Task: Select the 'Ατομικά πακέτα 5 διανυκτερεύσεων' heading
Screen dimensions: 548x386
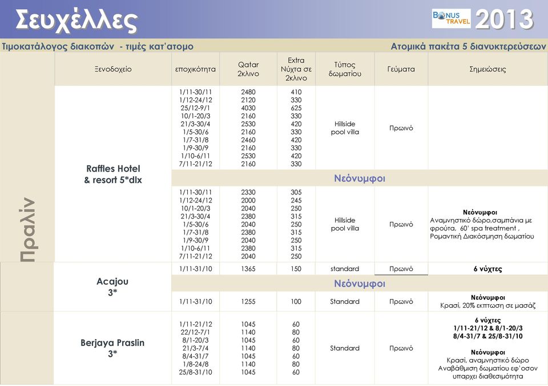Action: pos(468,46)
